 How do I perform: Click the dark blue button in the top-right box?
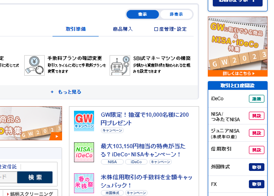pyautogui.click(x=237, y=3)
